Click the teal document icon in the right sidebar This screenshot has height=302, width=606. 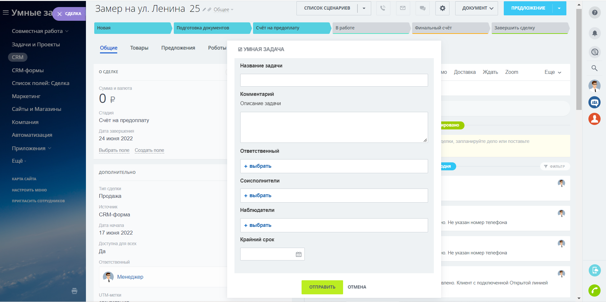click(x=594, y=270)
